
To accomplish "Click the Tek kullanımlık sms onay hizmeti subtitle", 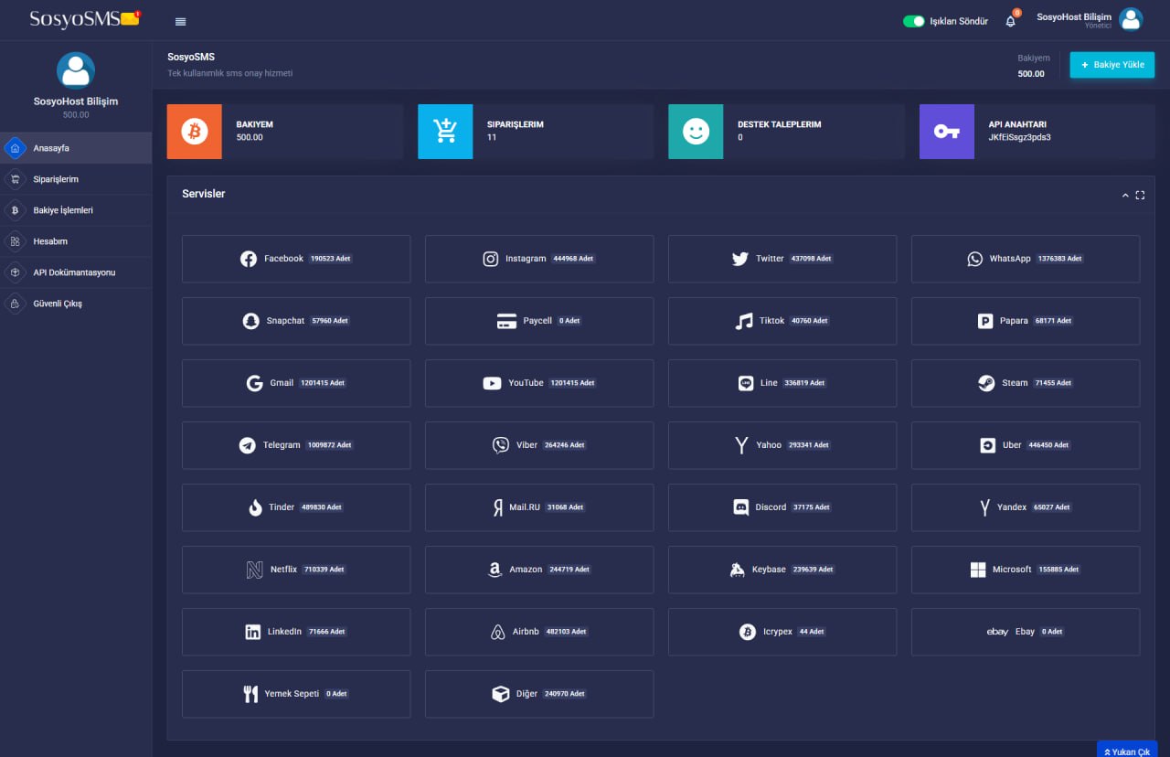I will (230, 73).
